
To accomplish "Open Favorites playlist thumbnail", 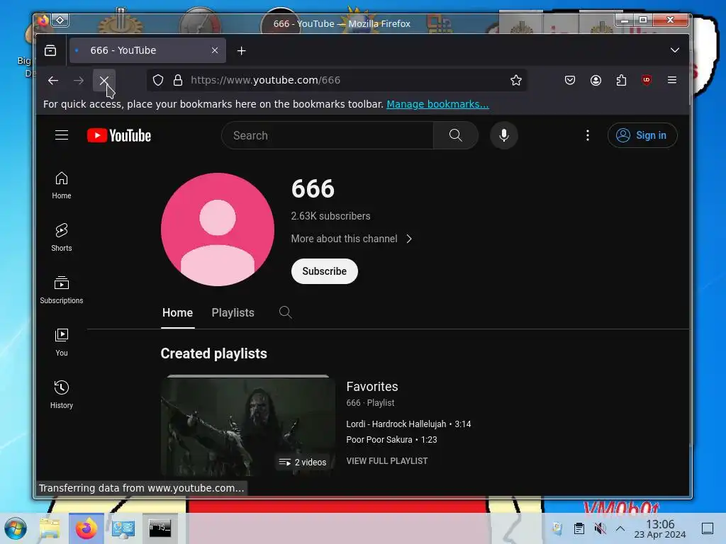I will click(248, 426).
